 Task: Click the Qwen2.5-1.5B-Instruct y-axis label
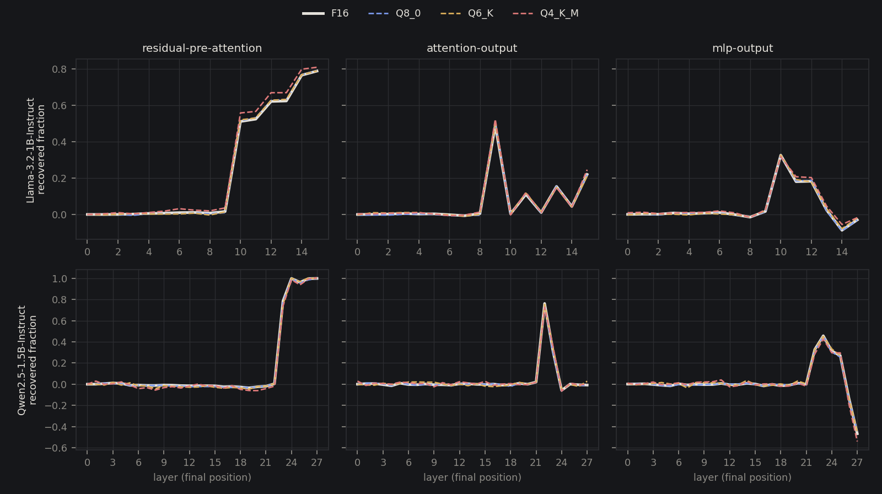tap(21, 359)
